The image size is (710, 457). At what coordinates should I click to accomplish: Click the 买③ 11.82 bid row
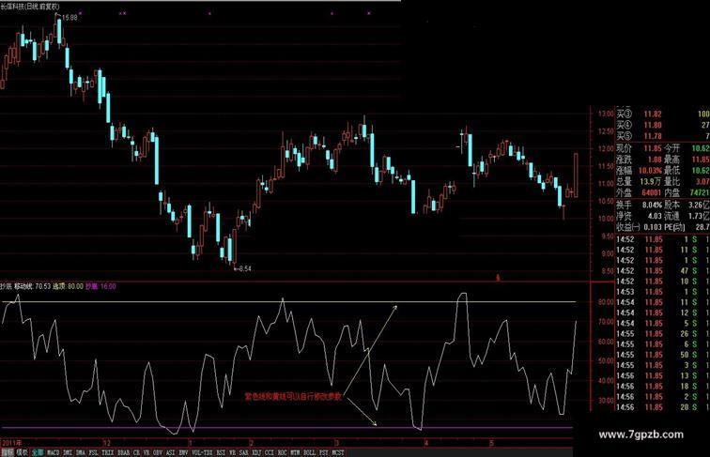click(x=663, y=114)
